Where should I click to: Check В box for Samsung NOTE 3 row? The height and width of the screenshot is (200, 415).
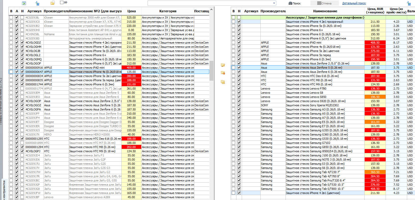pyautogui.click(x=233, y=160)
